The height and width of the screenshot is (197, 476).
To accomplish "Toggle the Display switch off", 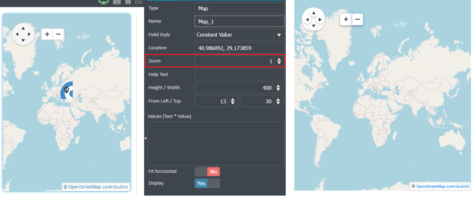I will click(207, 184).
